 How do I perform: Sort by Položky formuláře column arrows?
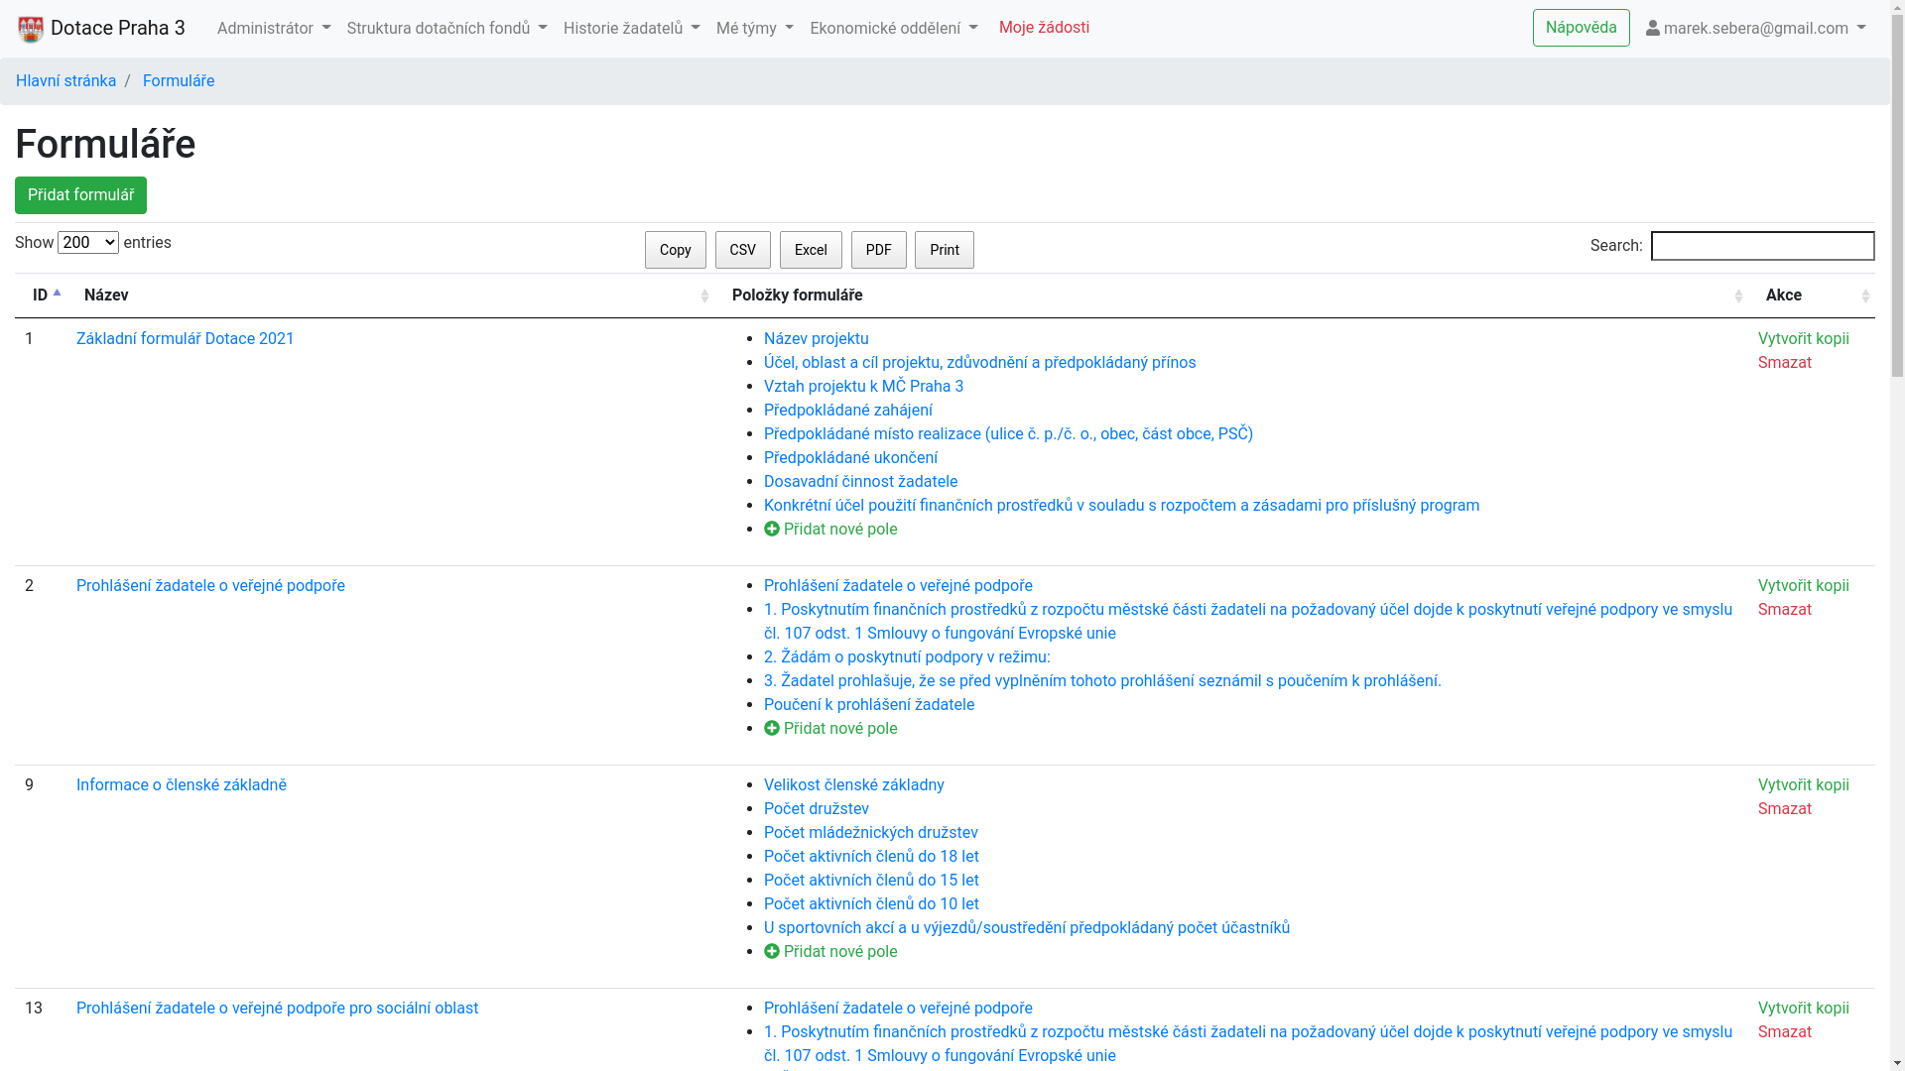coord(1738,296)
